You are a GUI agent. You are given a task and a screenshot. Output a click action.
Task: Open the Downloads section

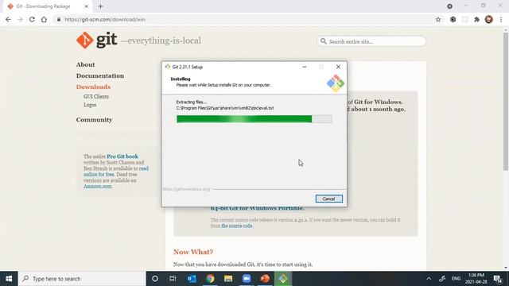pos(93,87)
